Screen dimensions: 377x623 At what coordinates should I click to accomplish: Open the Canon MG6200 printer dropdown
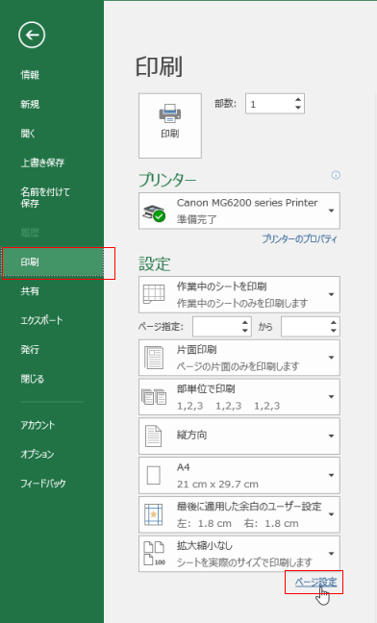(239, 211)
